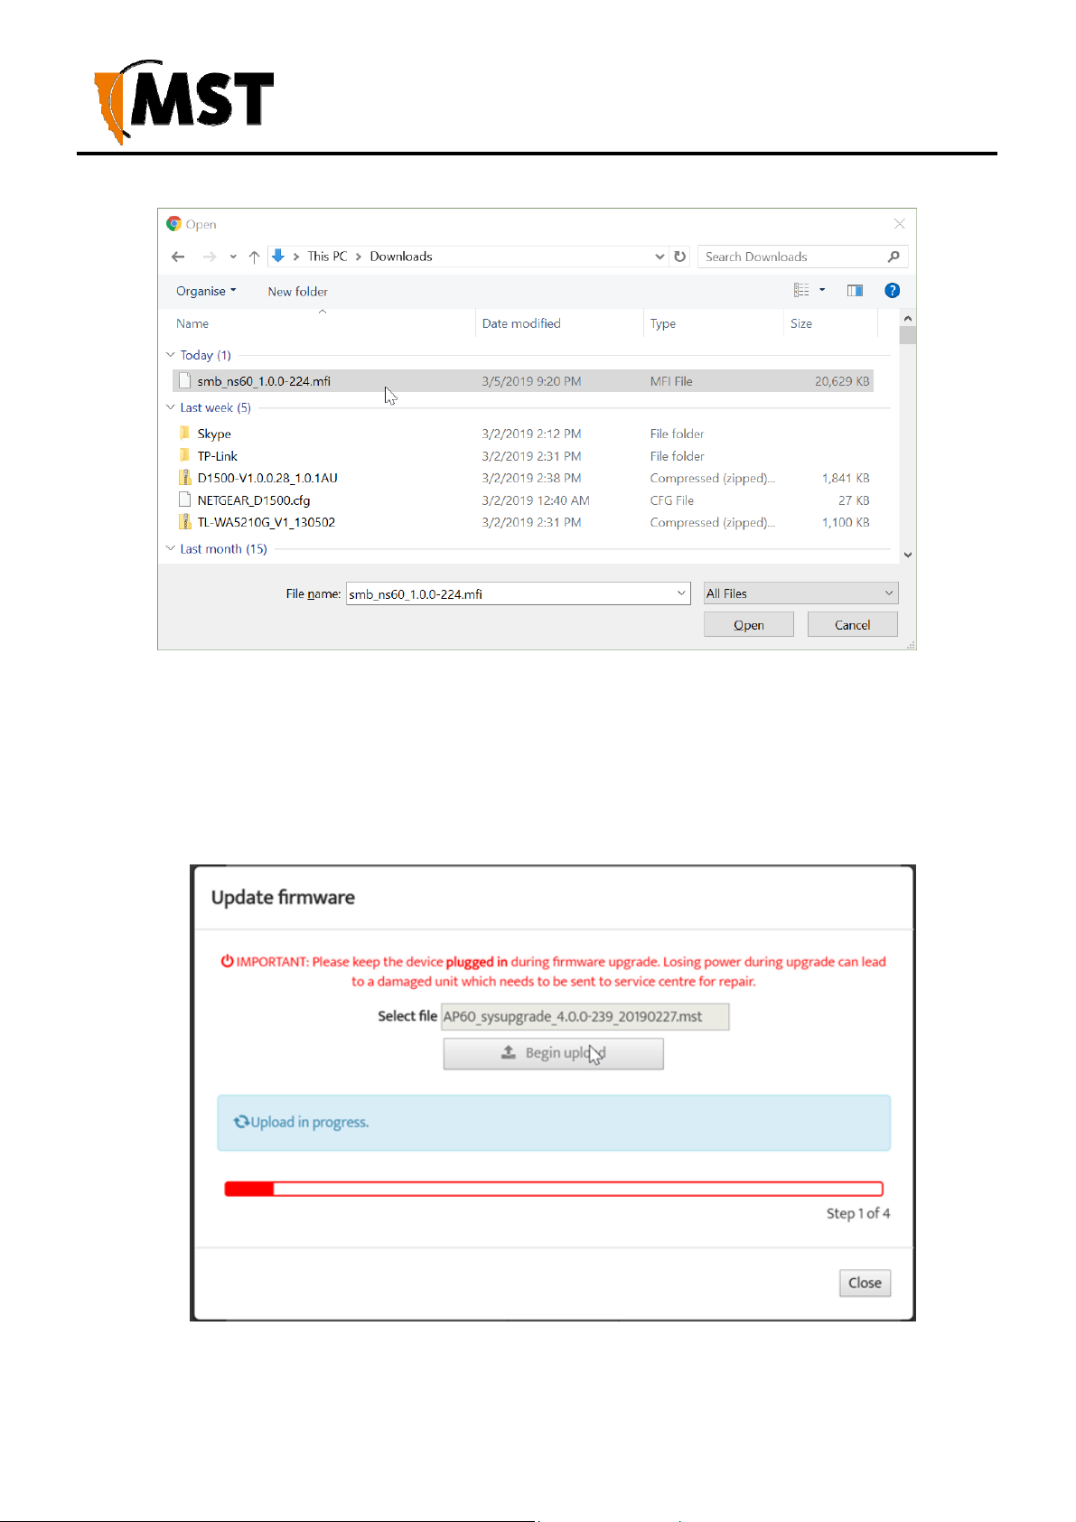Click New folder in the toolbar

pyautogui.click(x=297, y=292)
